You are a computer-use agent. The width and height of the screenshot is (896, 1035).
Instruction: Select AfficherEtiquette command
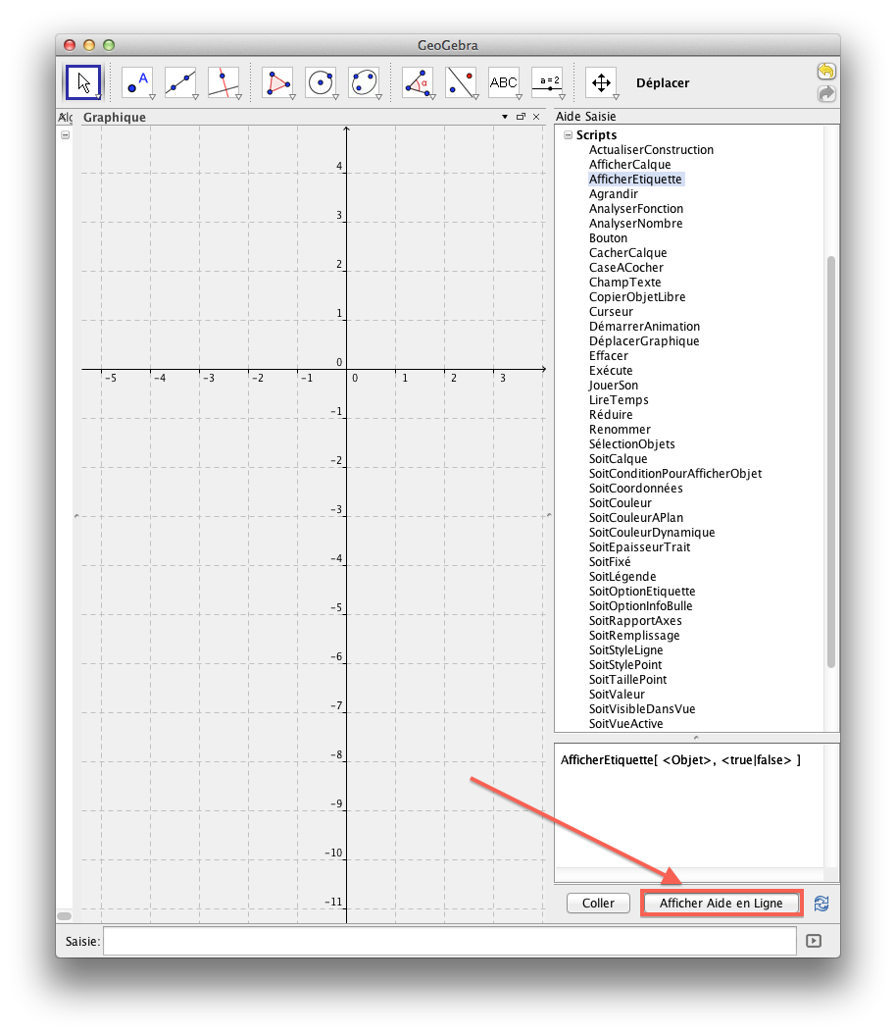(635, 179)
